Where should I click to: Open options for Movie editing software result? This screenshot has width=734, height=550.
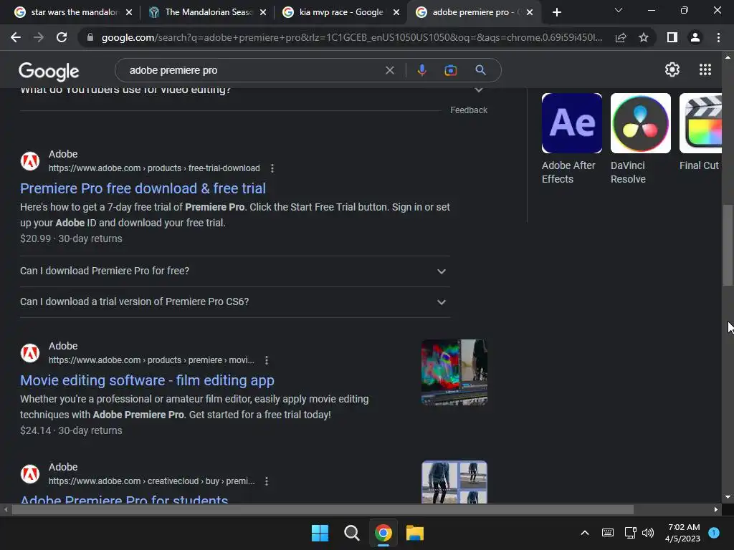click(267, 360)
